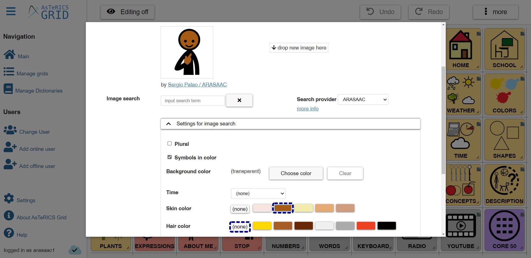The image size is (531, 258).
Task: Toggle the Editing off button
Action: [x=127, y=12]
